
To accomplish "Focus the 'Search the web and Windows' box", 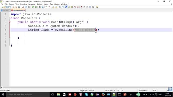I will click(x=28, y=95).
